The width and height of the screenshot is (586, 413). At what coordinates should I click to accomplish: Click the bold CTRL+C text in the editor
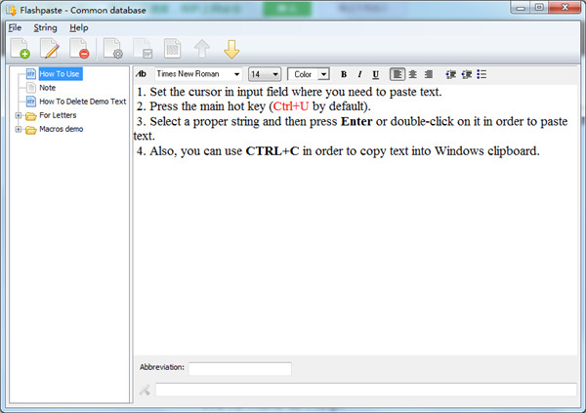(272, 151)
